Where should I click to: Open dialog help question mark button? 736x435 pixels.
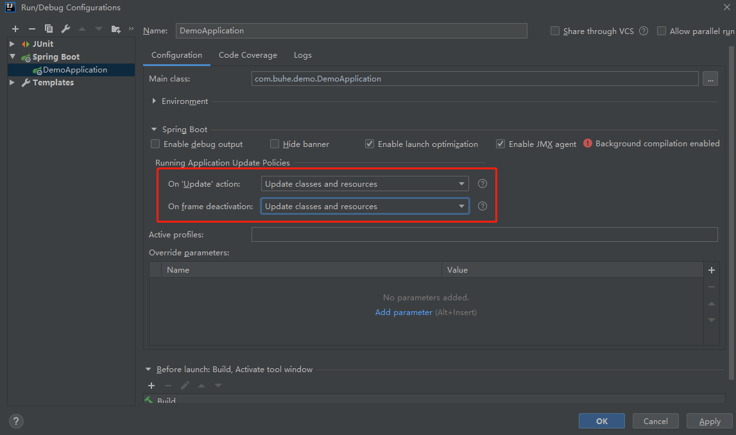pos(16,421)
